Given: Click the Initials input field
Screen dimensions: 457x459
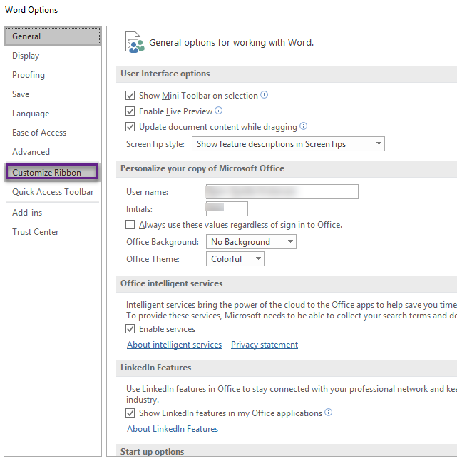Looking at the screenshot, I should (227, 208).
